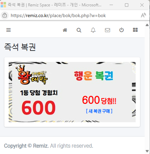This screenshot has width=150, height=154.
Task: Open notifications bell icon
Action: (93, 30)
